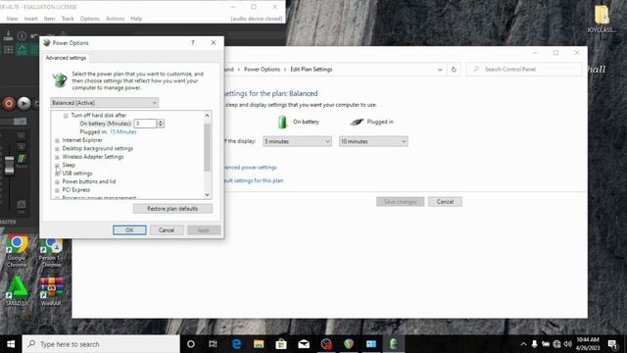Screen dimensions: 627x353
Task: Open the notification center icon
Action: 612,344
